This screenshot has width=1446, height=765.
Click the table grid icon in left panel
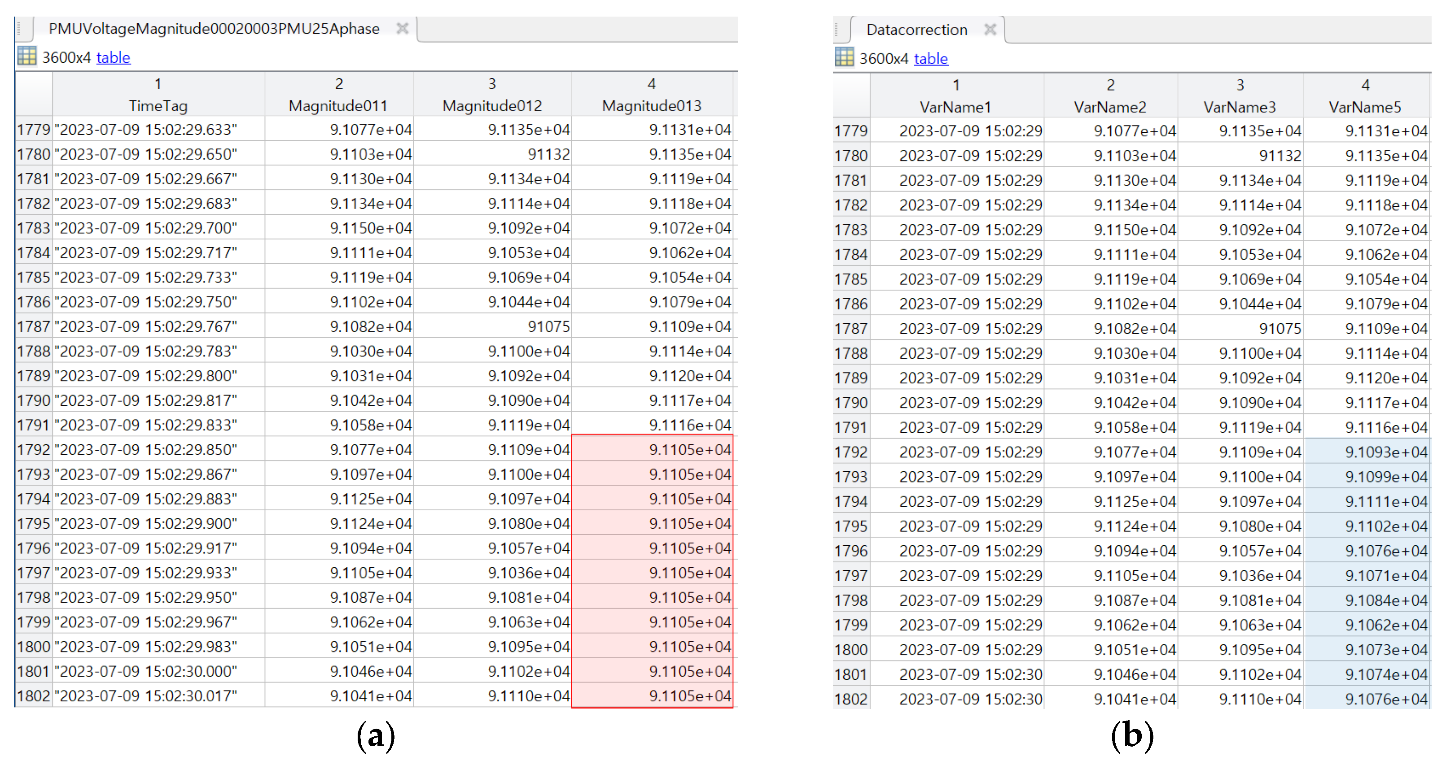pyautogui.click(x=26, y=57)
